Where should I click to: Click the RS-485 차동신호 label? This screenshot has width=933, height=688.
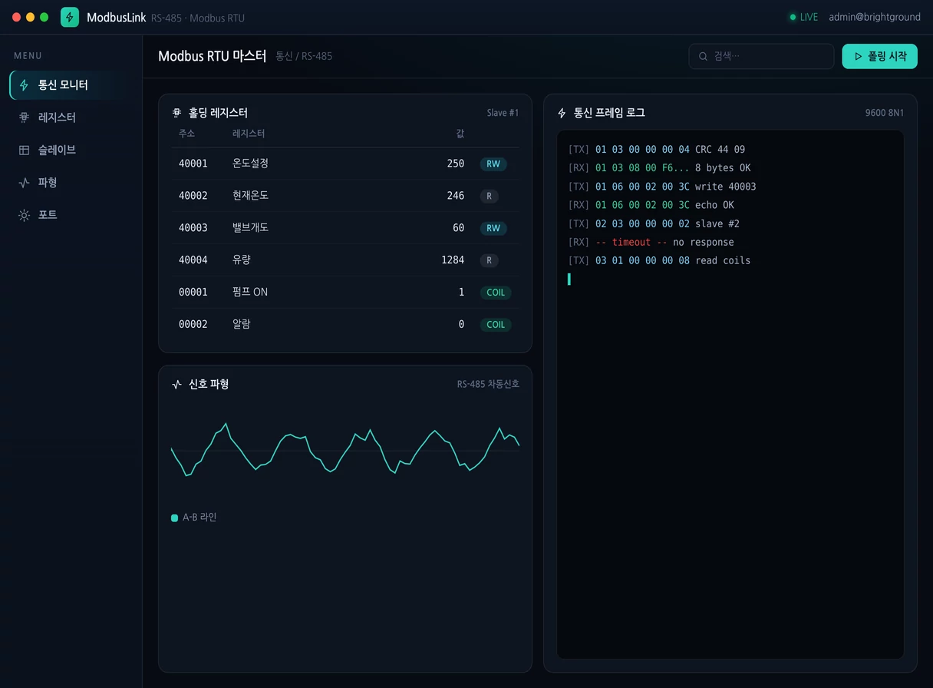pos(488,384)
